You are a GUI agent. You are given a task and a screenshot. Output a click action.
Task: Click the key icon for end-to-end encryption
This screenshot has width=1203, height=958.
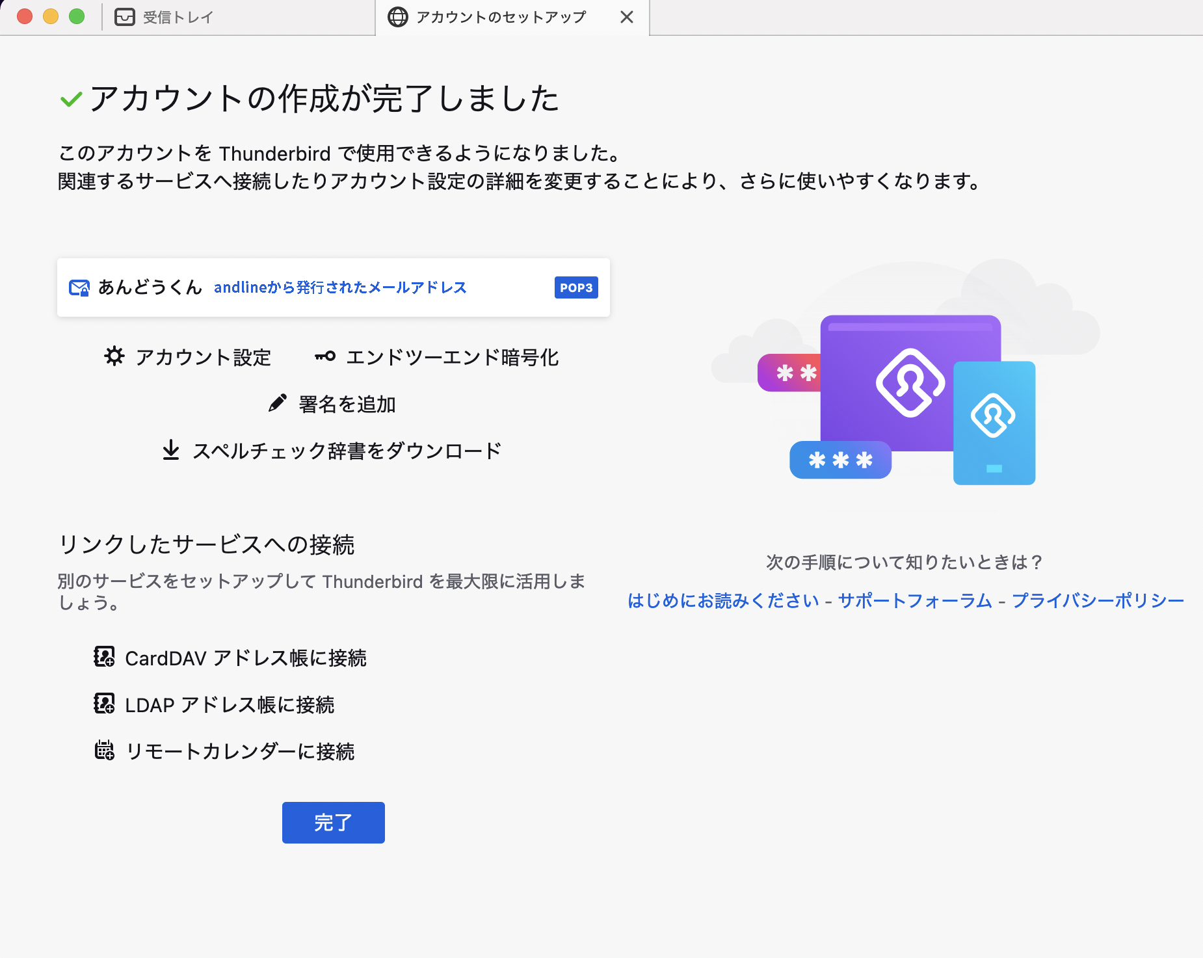(324, 356)
